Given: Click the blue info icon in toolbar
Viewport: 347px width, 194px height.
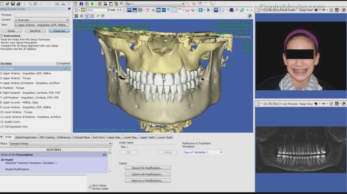Looking at the screenshot, I should click(81, 4).
